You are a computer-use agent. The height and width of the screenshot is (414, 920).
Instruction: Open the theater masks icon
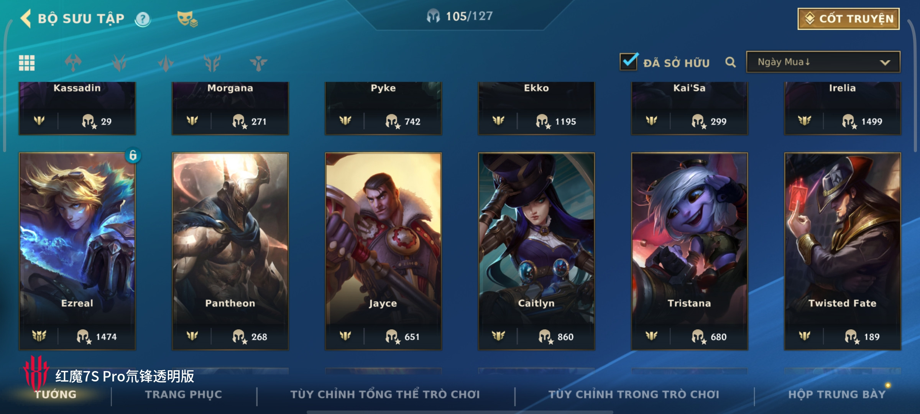click(187, 19)
